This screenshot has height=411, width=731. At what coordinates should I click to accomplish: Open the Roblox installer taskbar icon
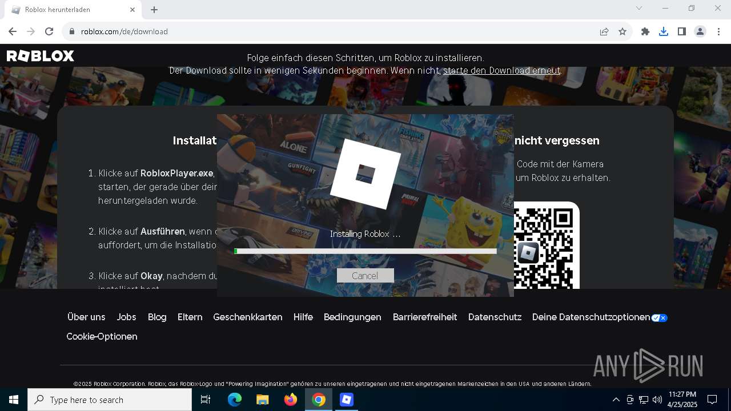347,400
